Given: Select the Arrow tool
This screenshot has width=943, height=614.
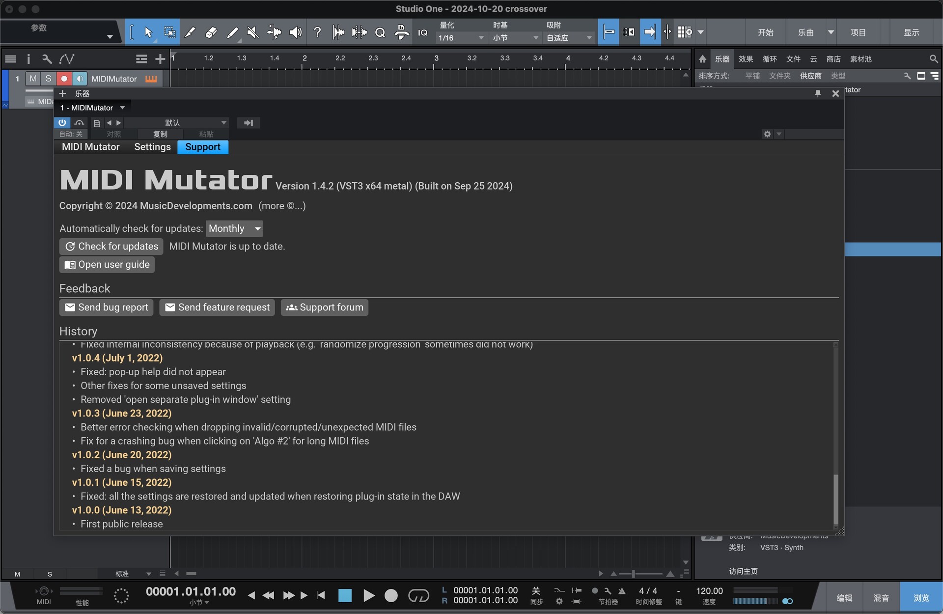Looking at the screenshot, I should (148, 32).
